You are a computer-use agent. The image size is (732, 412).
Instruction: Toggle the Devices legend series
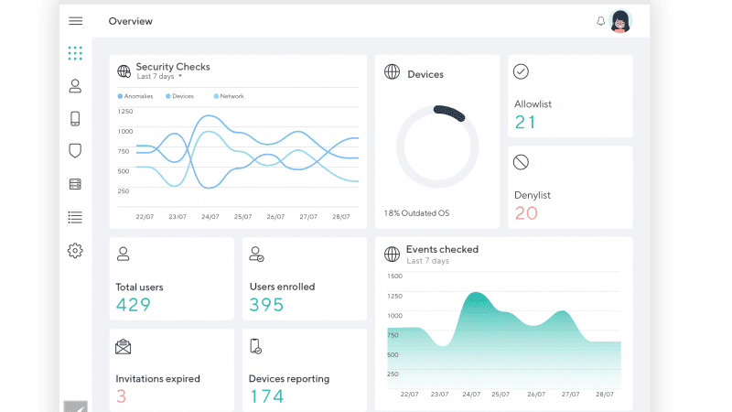[179, 96]
